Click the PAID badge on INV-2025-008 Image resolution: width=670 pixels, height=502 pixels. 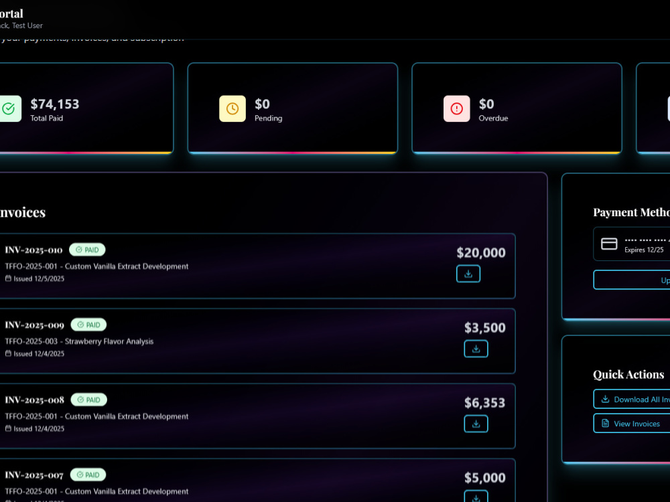coord(88,400)
